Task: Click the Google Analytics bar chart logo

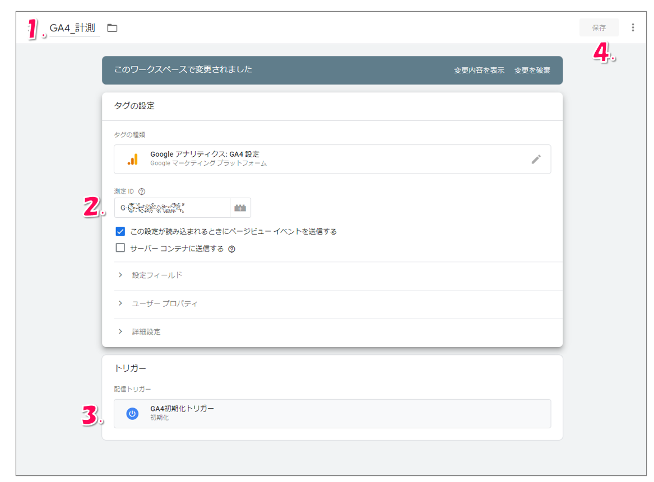Action: point(132,160)
